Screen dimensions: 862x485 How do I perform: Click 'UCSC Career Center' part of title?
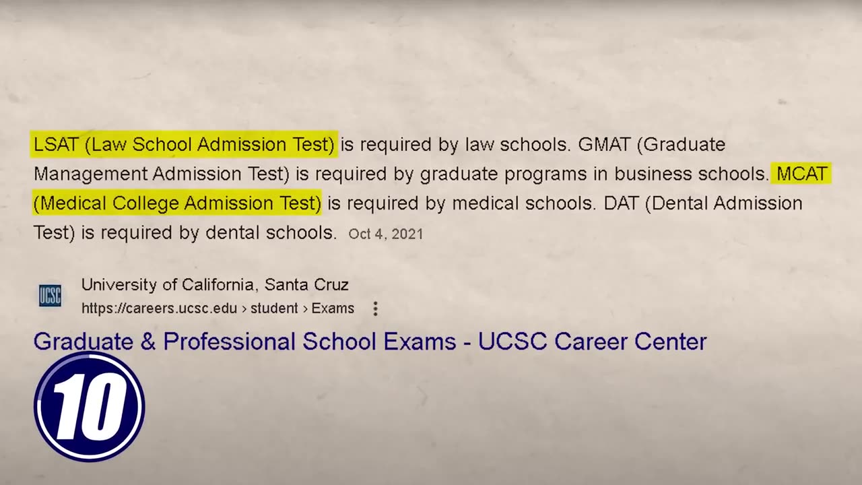click(x=593, y=342)
